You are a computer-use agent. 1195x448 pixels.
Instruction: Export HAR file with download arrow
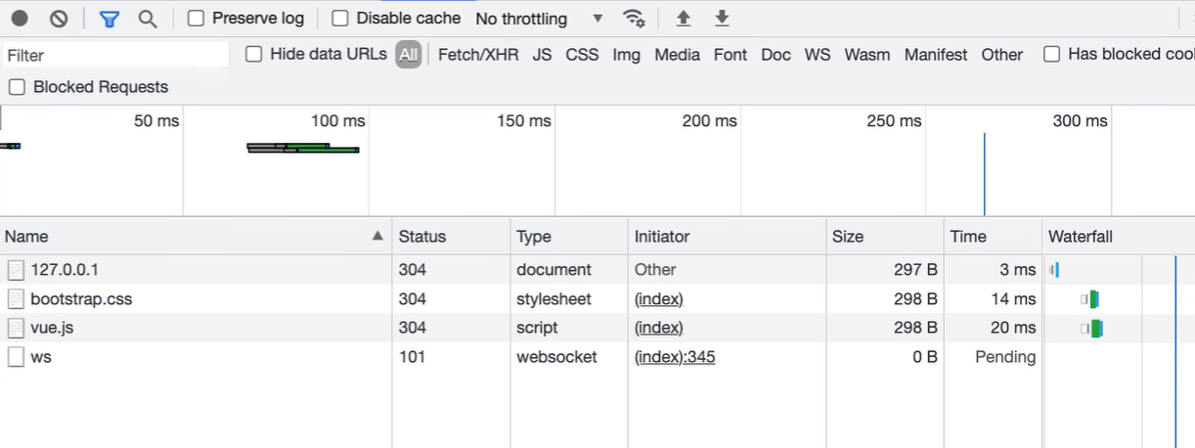722,19
